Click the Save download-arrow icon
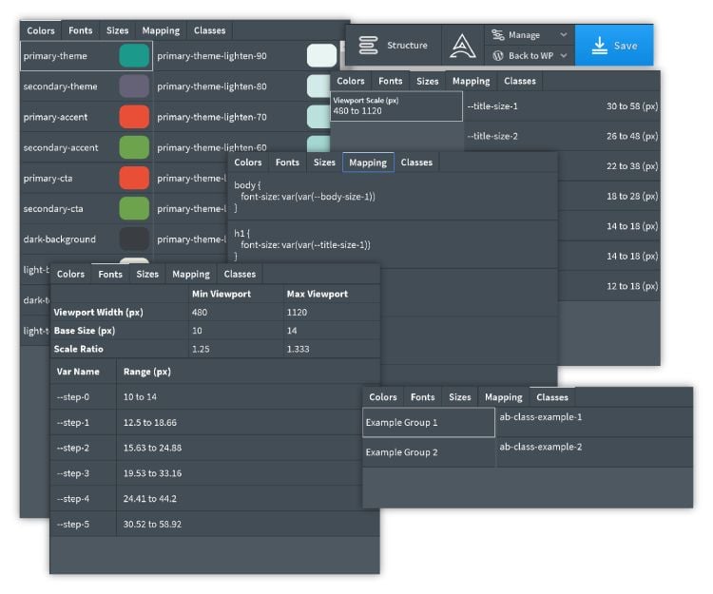 tap(600, 46)
